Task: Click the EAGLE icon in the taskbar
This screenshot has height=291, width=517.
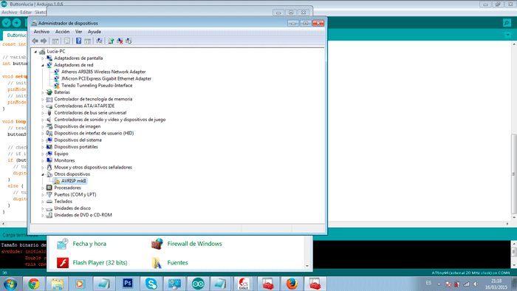Action: [244, 283]
